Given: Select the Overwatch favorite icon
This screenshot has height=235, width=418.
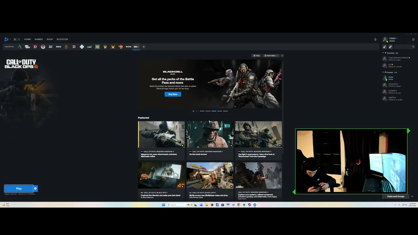Looking at the screenshot, I should click(x=43, y=47).
